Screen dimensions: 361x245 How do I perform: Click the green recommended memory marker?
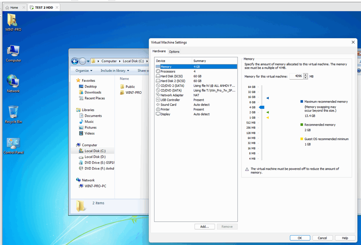point(267,112)
